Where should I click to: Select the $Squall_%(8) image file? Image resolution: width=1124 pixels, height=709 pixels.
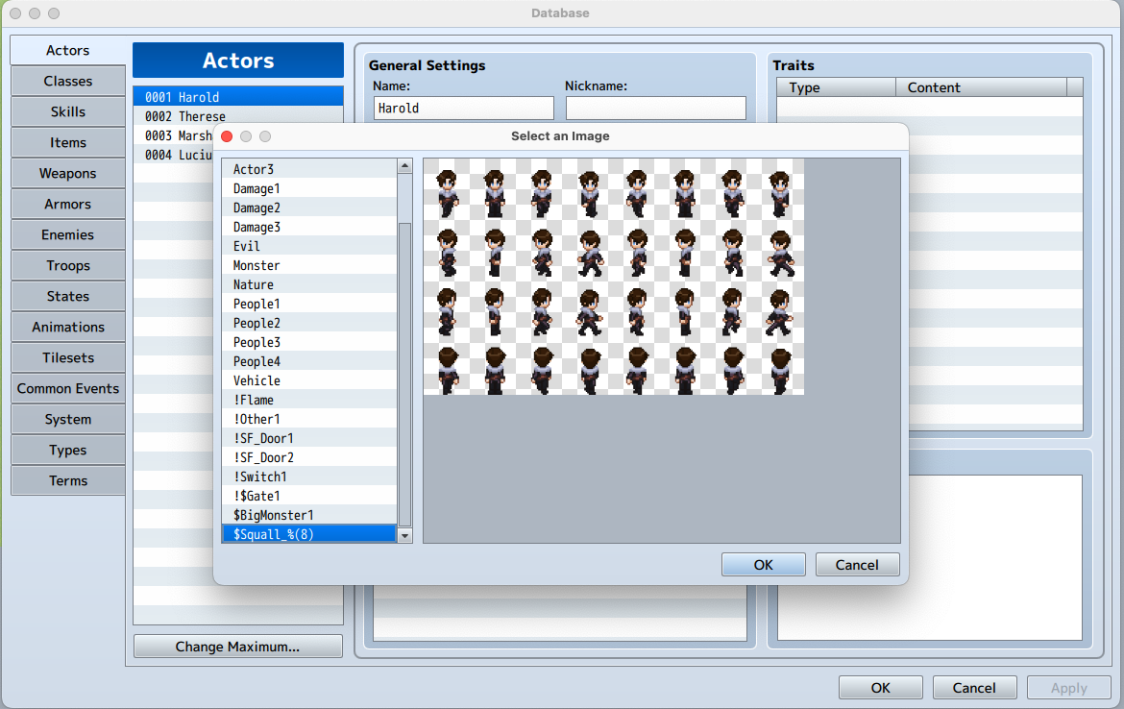pos(309,534)
